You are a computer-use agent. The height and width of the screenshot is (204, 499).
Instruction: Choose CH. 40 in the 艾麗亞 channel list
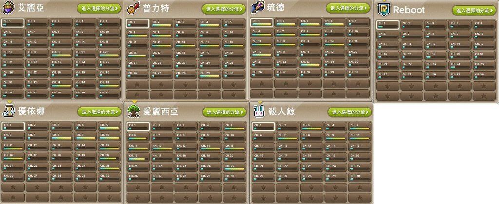[110, 94]
